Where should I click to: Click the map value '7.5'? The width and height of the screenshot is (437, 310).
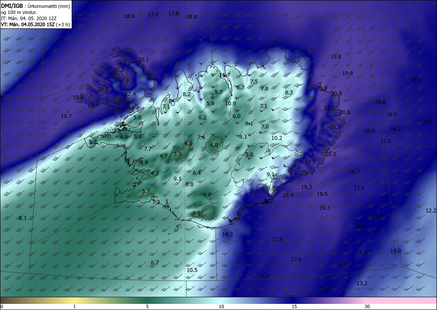pos(254,81)
